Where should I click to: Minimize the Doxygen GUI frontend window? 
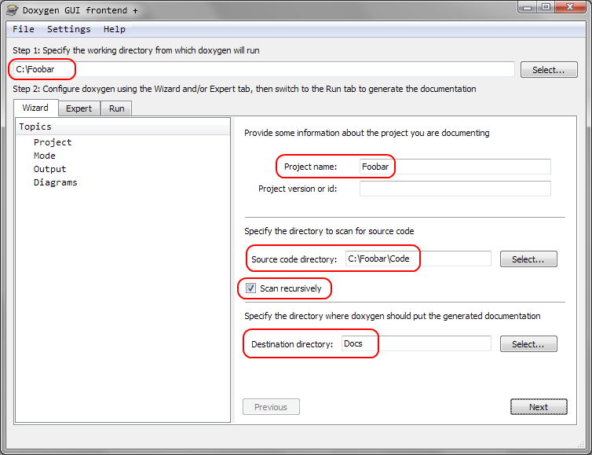528,7
